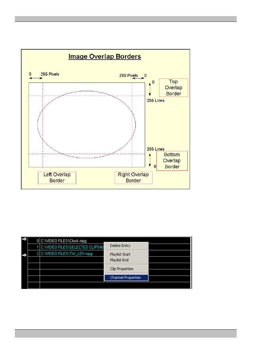Click the Top Overlap Border label box
The image size is (273, 354).
(x=173, y=88)
